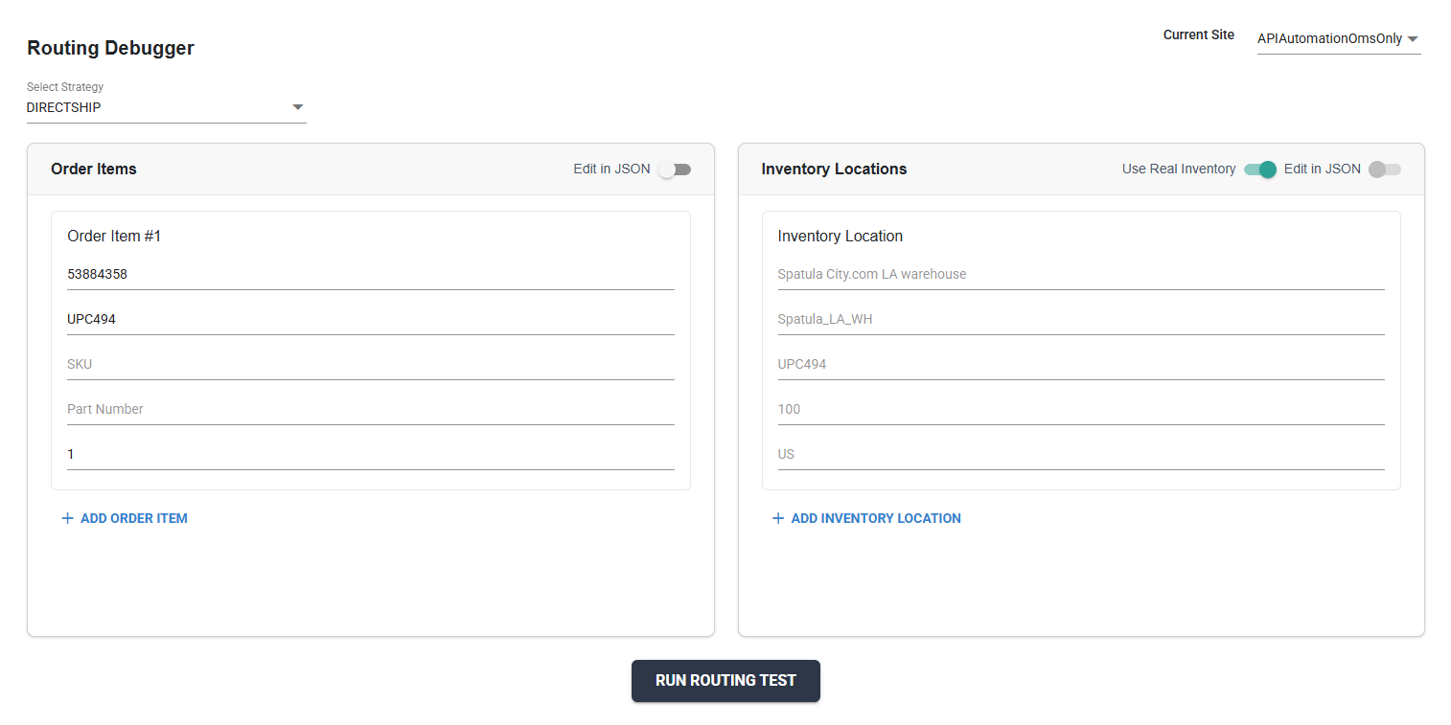This screenshot has height=725, width=1451.
Task: Disable the Use Real Inventory switch
Action: click(1260, 170)
